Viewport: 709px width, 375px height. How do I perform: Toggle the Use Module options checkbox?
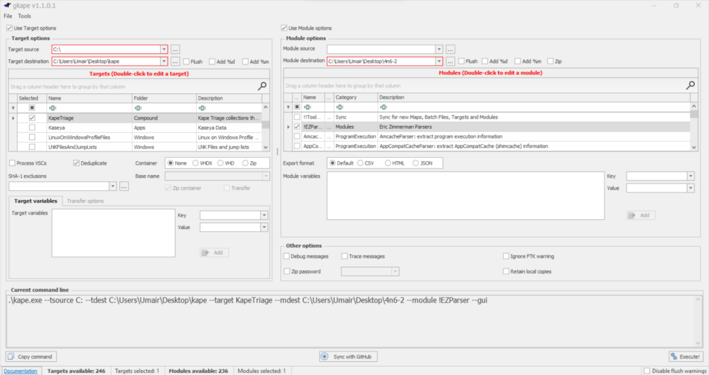pyautogui.click(x=284, y=28)
